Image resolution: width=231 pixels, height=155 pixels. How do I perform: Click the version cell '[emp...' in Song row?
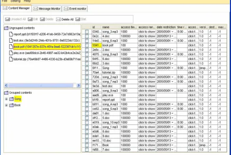tap(203, 68)
